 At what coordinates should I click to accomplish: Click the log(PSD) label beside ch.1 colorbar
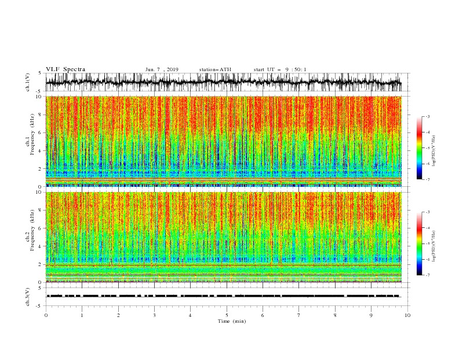(x=434, y=151)
